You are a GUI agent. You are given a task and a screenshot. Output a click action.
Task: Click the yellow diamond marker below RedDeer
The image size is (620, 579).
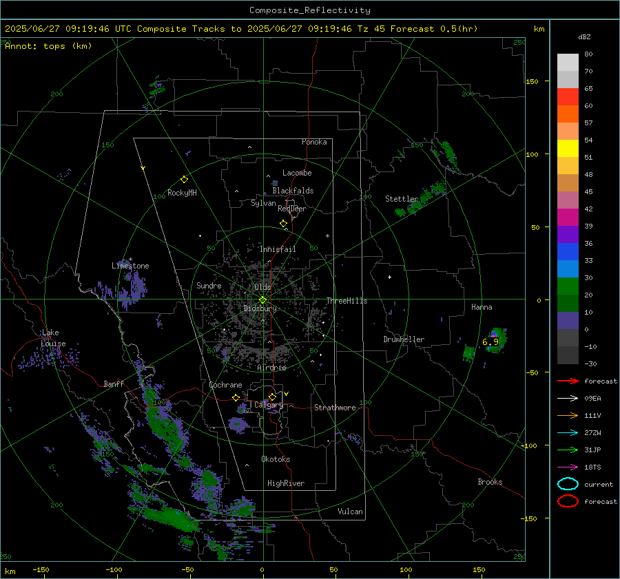(x=283, y=224)
